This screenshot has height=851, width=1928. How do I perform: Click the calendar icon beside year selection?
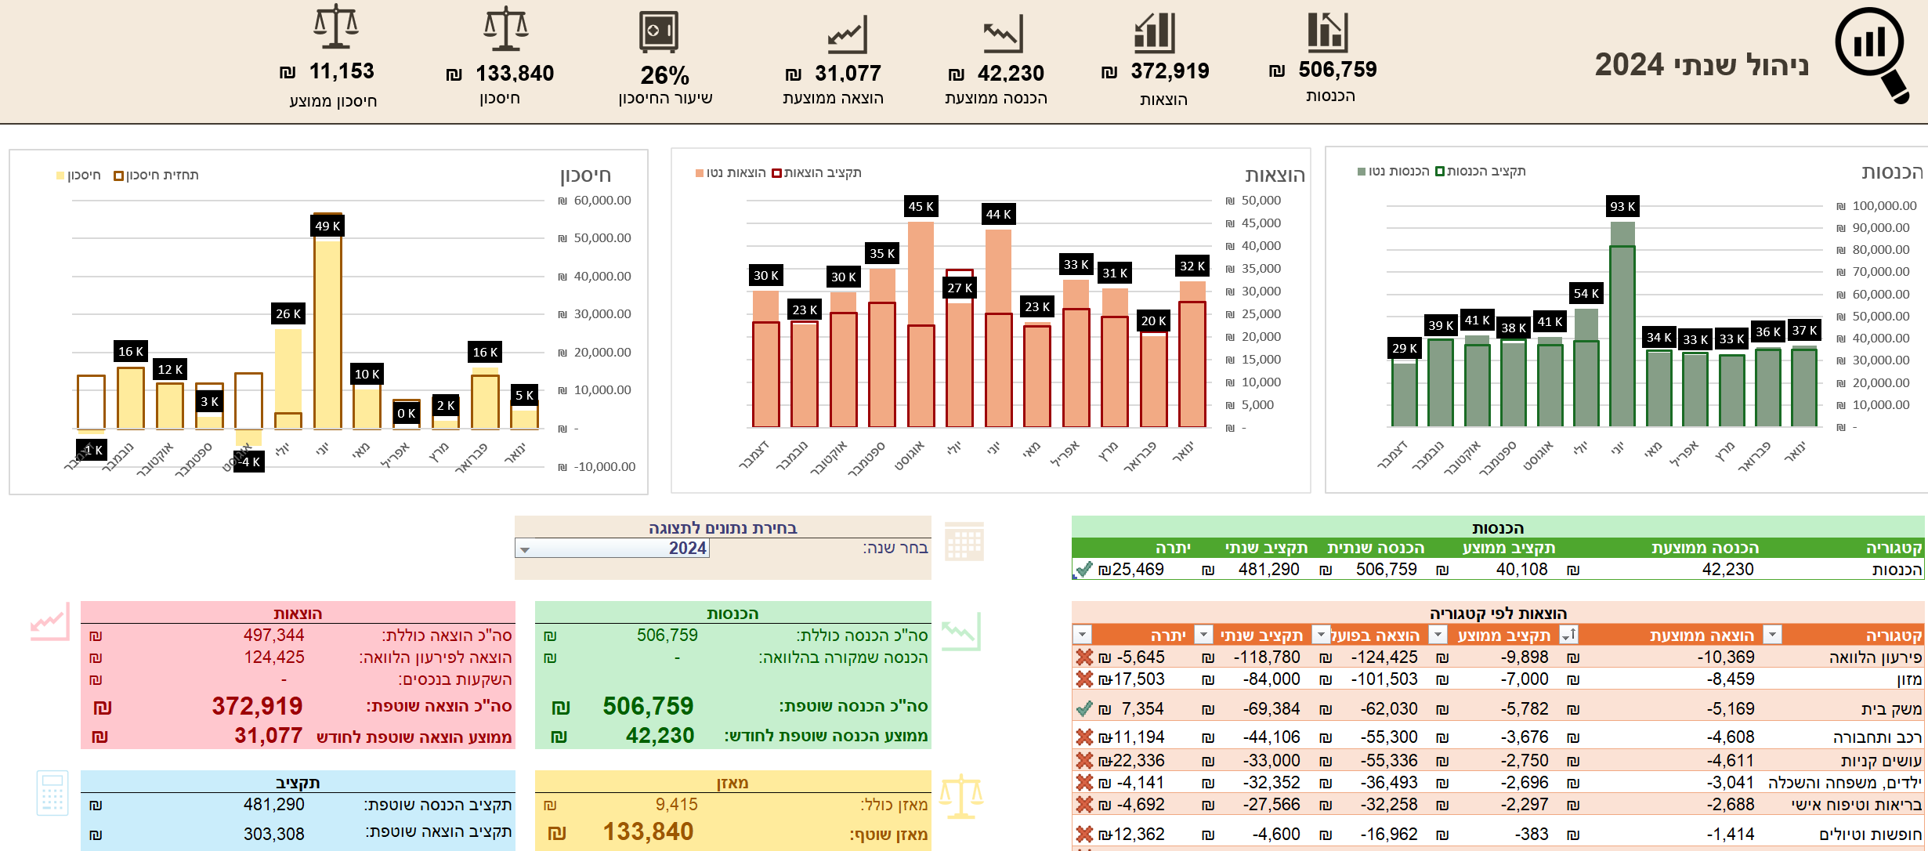pos(964,541)
